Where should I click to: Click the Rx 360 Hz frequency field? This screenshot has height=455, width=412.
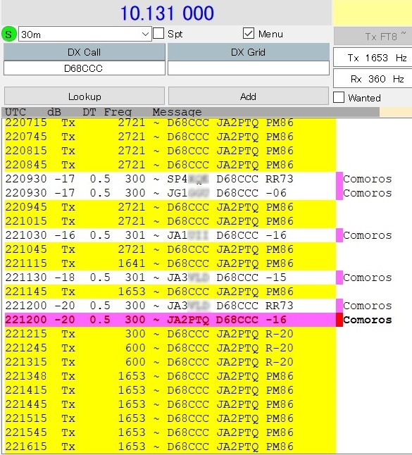pyautogui.click(x=373, y=79)
